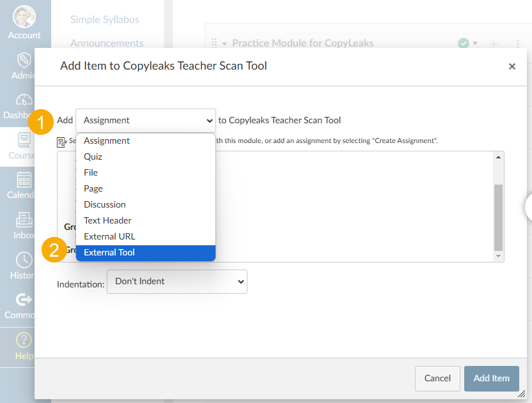This screenshot has width=532, height=403.
Task: Select File from the dropdown list
Action: click(x=146, y=173)
